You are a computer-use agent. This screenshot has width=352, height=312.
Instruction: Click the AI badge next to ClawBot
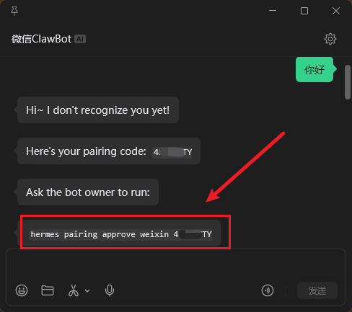coord(80,39)
